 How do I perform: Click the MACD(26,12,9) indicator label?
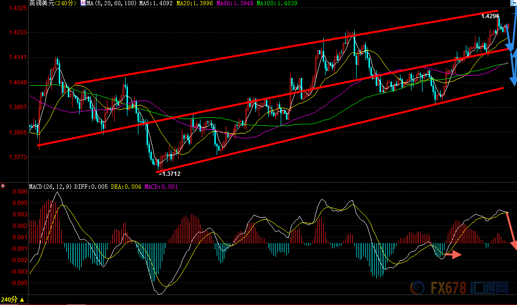[50, 186]
